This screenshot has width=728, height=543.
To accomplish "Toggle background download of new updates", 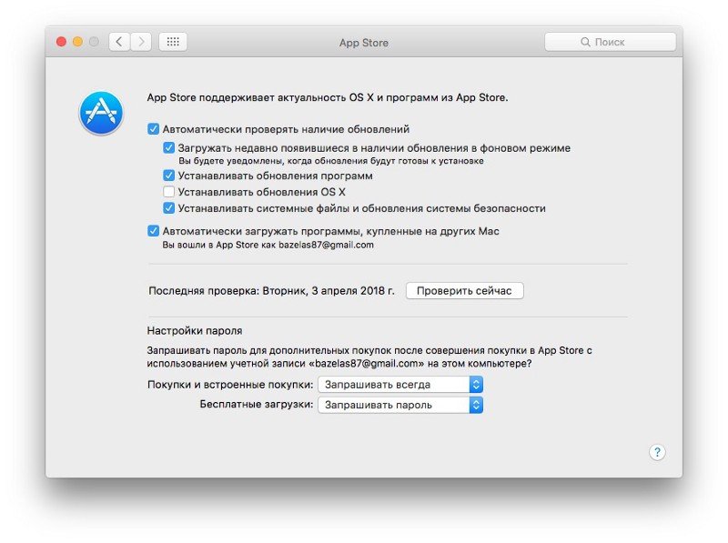I will (x=169, y=148).
